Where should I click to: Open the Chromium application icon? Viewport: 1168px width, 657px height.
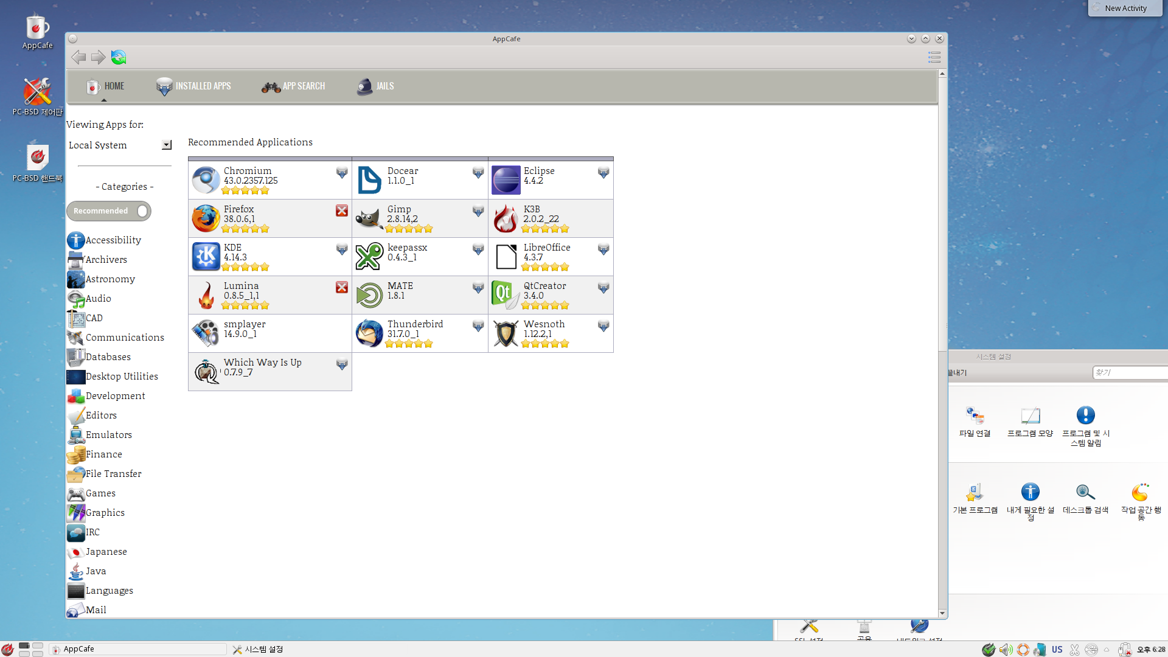tap(206, 180)
